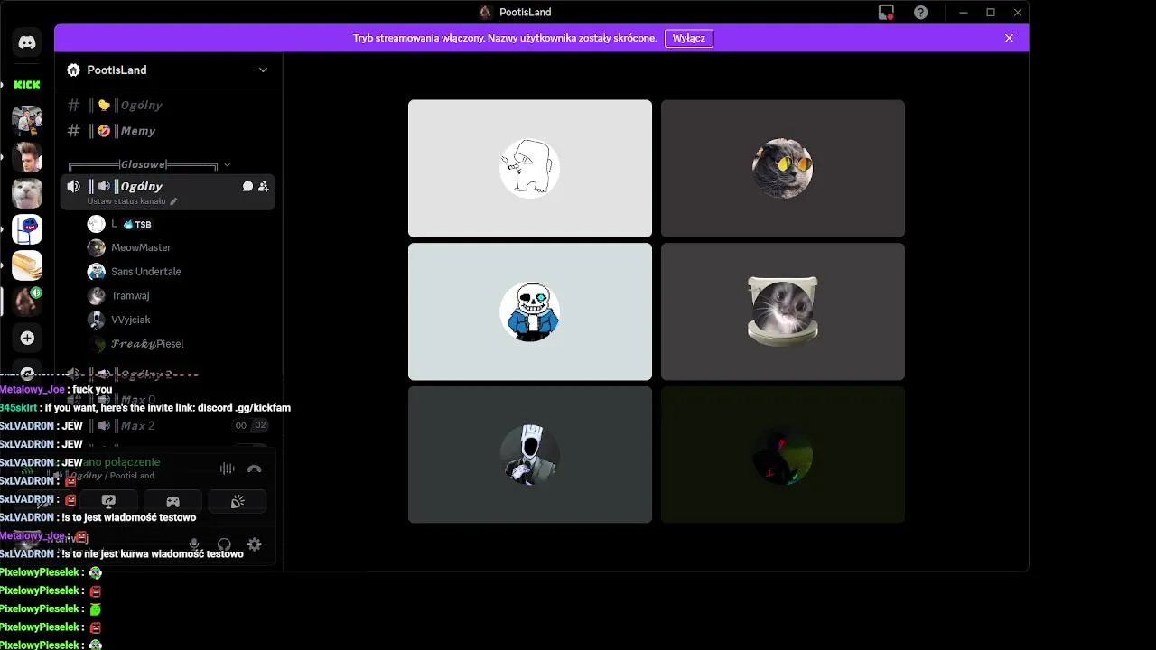The width and height of the screenshot is (1156, 650).
Task: Toggle headphones deafen in user panel
Action: (x=224, y=544)
